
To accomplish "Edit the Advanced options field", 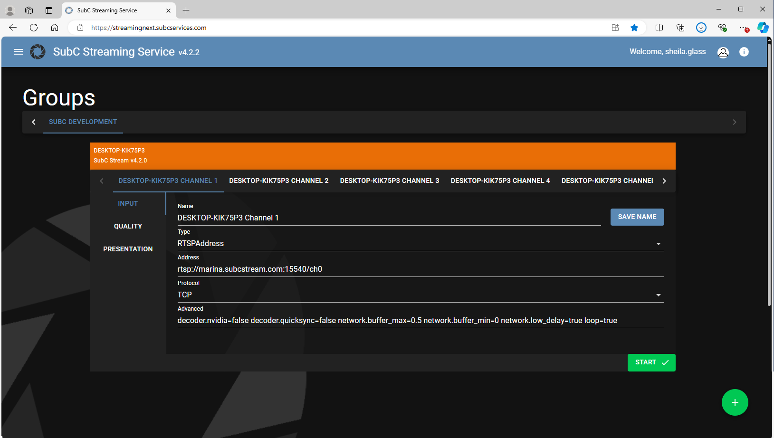I will pyautogui.click(x=420, y=320).
